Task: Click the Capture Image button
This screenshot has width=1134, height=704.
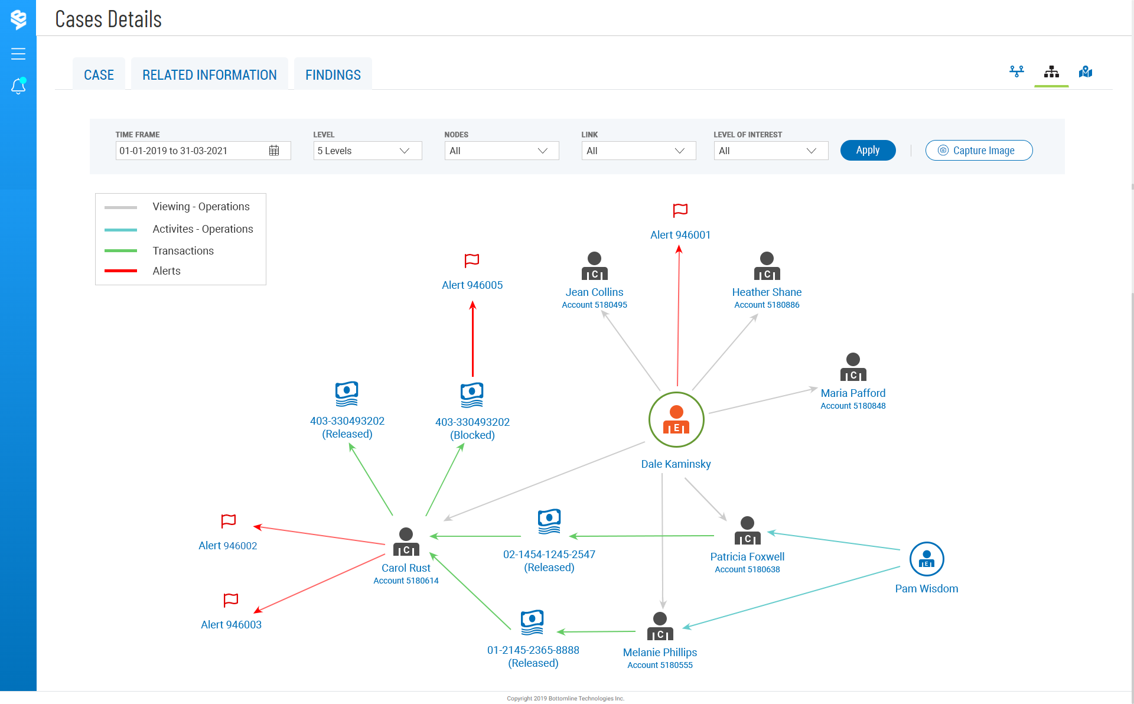Action: click(979, 150)
